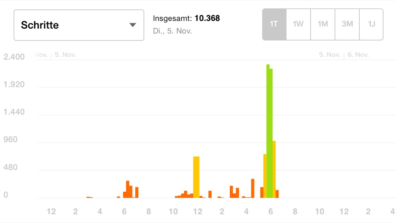Select the 3M three-month range

pos(347,24)
